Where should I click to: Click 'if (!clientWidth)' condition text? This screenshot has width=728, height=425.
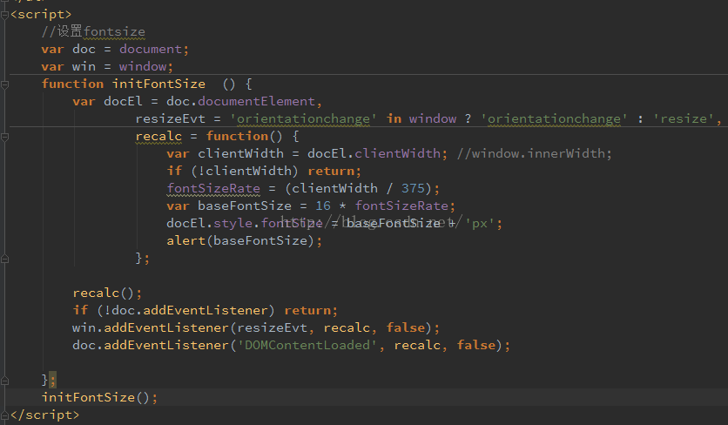(x=233, y=171)
